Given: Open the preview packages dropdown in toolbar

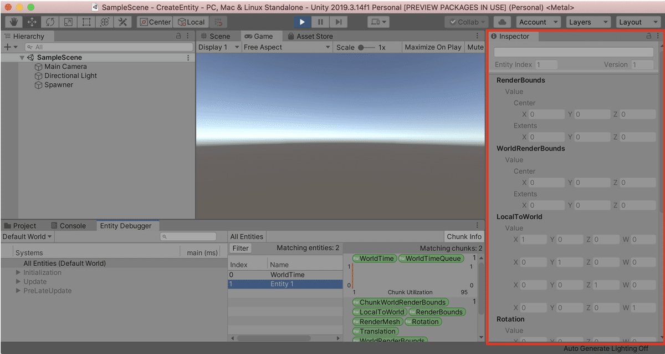Looking at the screenshot, I should 378,22.
